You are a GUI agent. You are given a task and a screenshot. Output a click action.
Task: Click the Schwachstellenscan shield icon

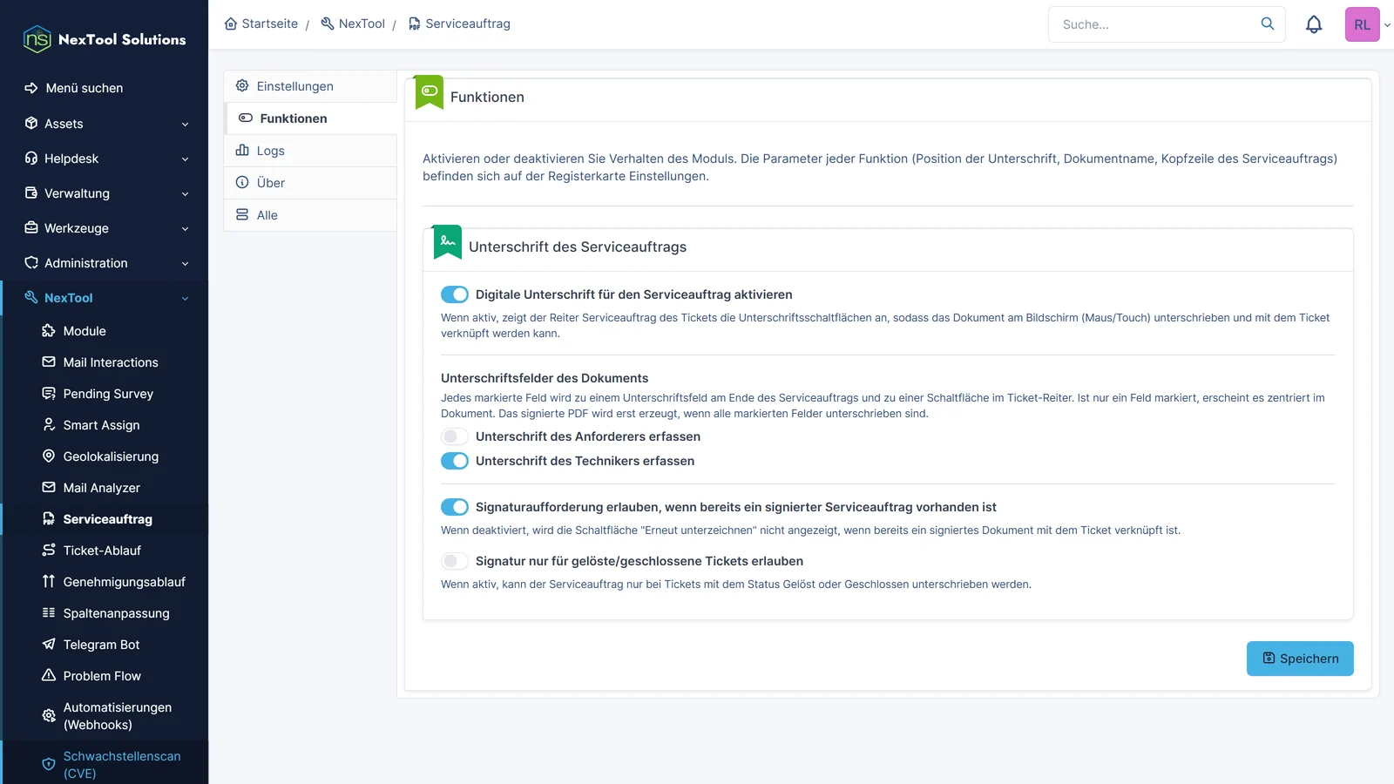[49, 764]
